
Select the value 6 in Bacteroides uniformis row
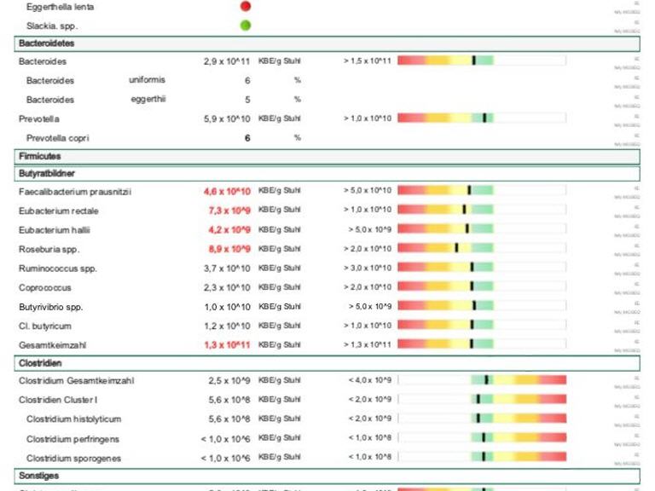click(247, 81)
